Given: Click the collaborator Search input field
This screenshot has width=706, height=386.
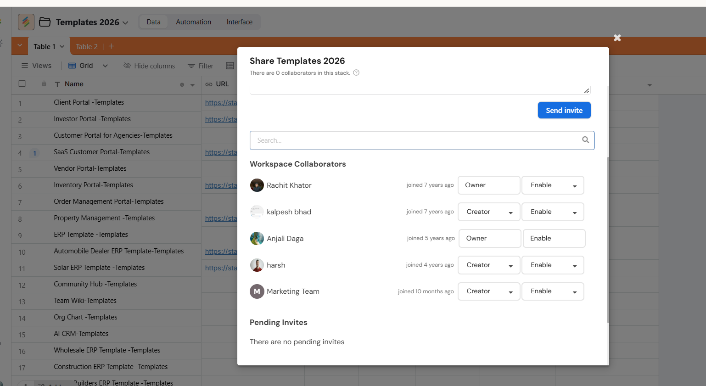Looking at the screenshot, I should coord(422,140).
